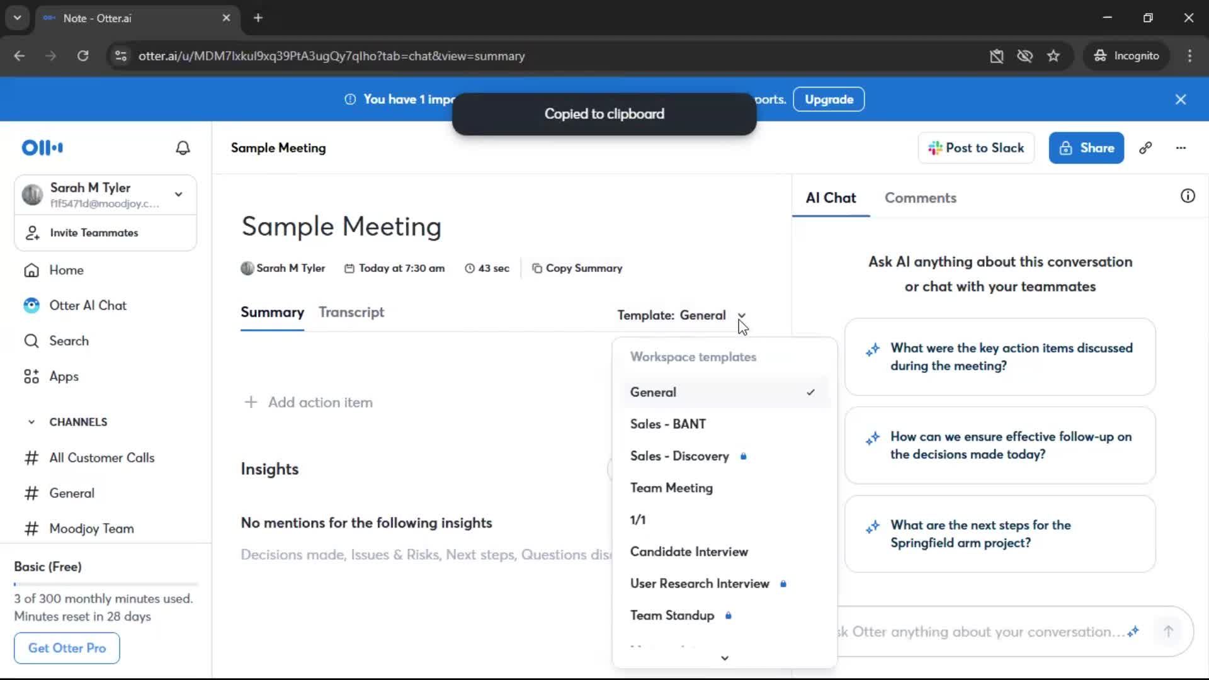Click the Incognito indicator
The width and height of the screenshot is (1209, 680).
point(1127,56)
